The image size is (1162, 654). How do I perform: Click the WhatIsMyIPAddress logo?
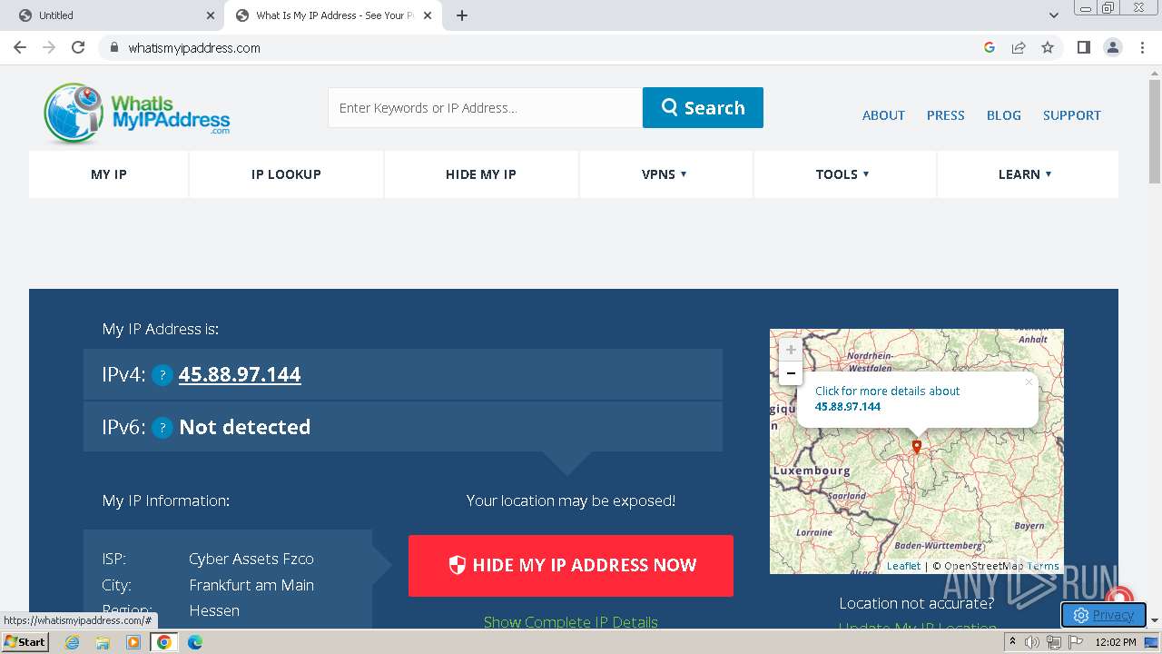click(x=137, y=114)
